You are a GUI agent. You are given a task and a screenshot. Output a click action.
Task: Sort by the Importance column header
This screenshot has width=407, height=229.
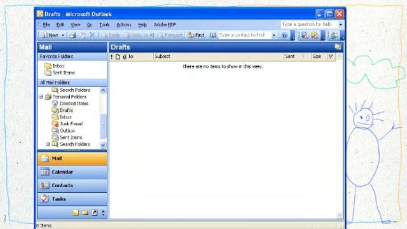pyautogui.click(x=112, y=57)
